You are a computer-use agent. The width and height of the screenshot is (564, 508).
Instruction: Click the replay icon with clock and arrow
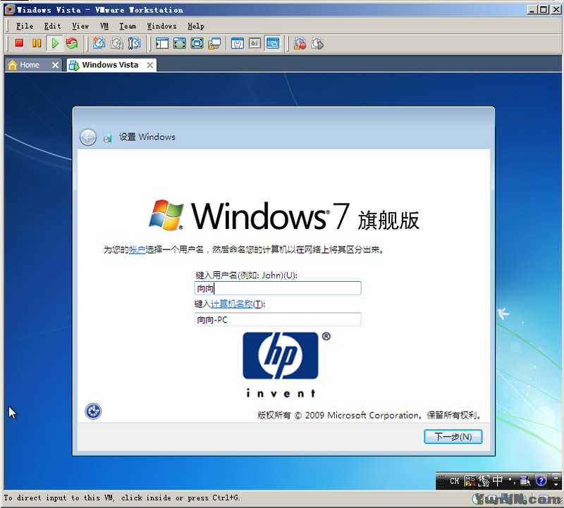[318, 44]
